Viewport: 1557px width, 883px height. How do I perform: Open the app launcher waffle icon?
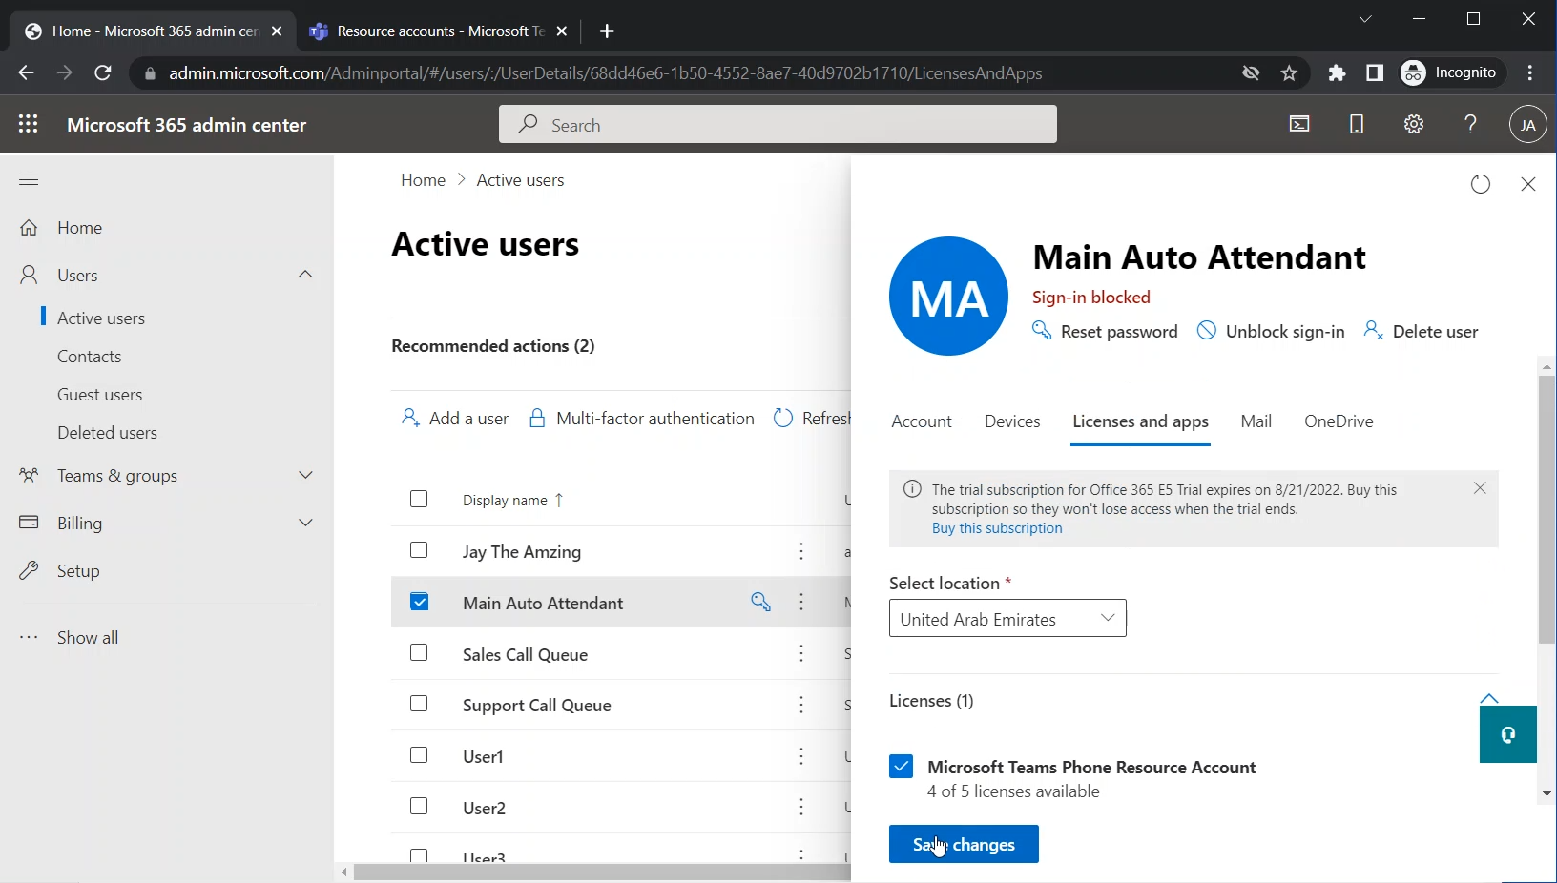29,124
